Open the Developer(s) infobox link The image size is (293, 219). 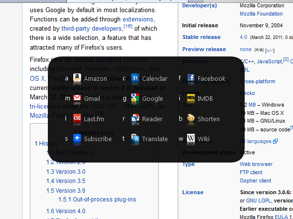[x=200, y=5]
